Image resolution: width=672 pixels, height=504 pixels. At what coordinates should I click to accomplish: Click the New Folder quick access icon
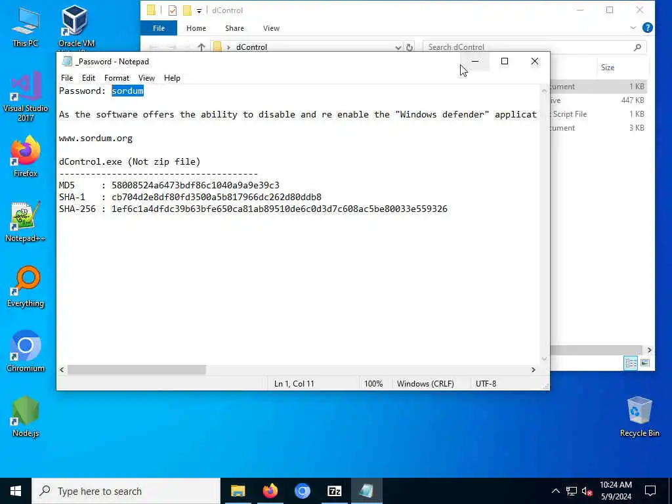pyautogui.click(x=187, y=10)
